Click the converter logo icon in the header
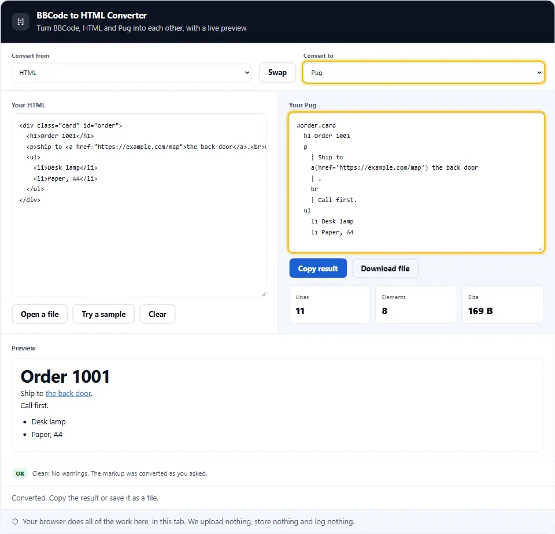Image resolution: width=555 pixels, height=534 pixels. [x=21, y=22]
